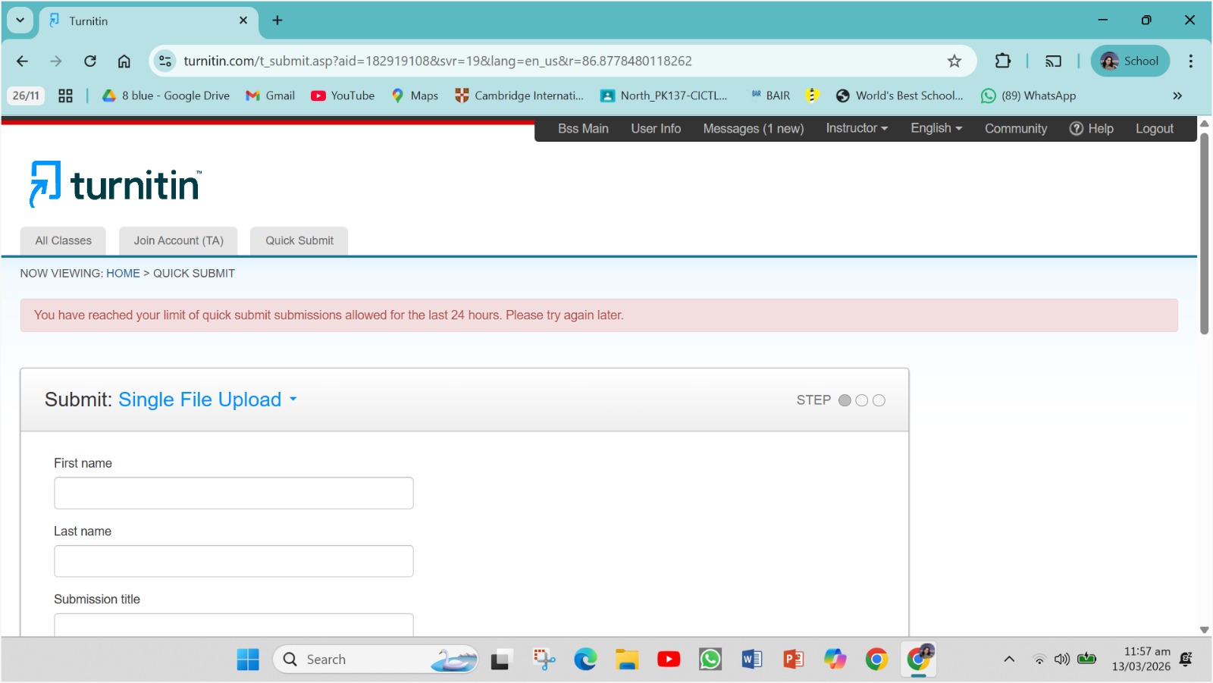Open the Cast media icon in toolbar
This screenshot has height=683, width=1213.
[x=1053, y=61]
